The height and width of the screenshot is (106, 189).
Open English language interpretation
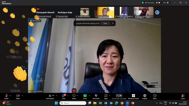145,97
